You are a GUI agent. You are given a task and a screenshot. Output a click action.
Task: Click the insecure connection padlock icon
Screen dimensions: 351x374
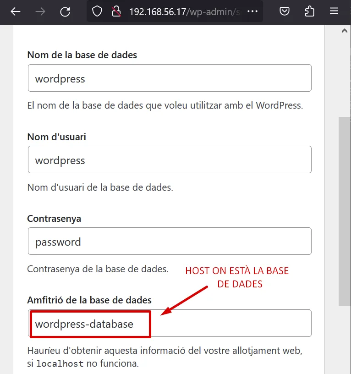coord(116,11)
